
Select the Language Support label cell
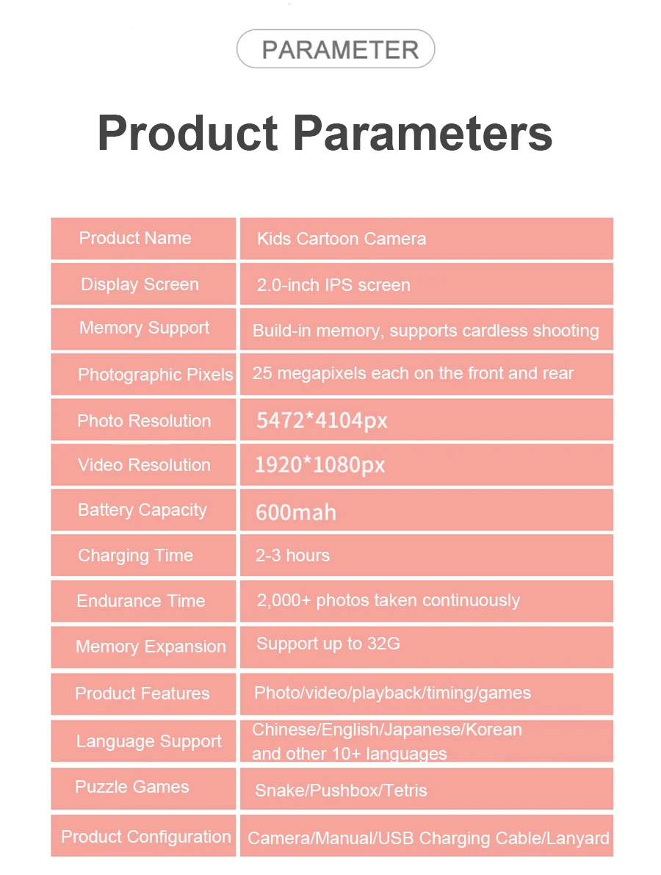click(x=143, y=741)
